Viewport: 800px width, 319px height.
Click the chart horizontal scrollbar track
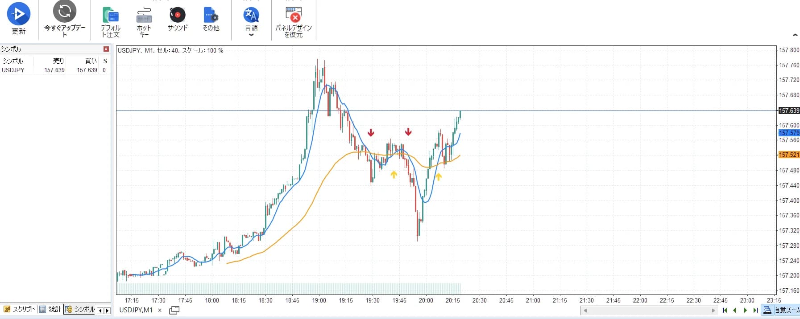[649, 311]
